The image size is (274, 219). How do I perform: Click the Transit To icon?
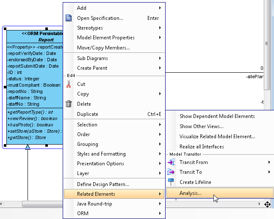coord(172,172)
